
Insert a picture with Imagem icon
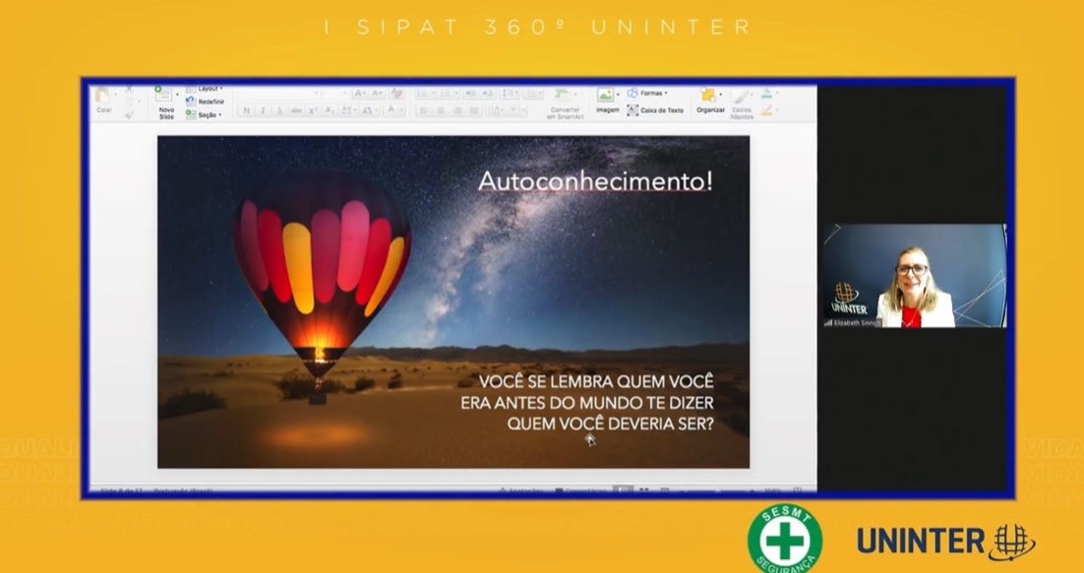[x=607, y=97]
